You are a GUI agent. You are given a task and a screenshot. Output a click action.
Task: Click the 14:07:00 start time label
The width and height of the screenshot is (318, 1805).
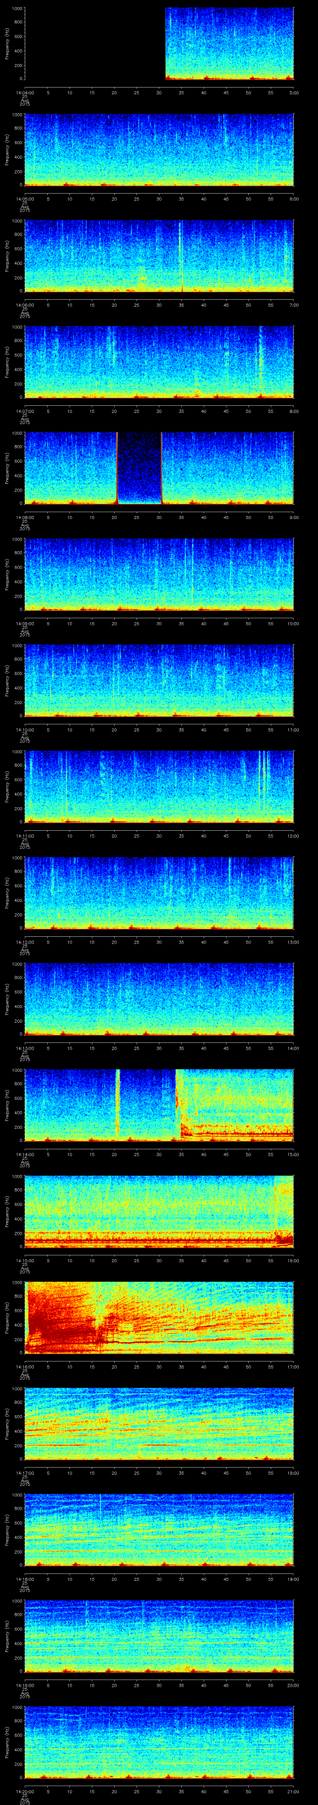coord(25,411)
